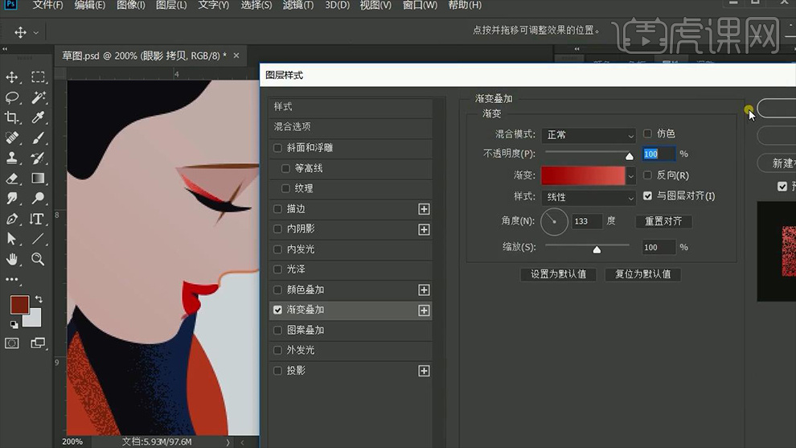Click the background color swatch
This screenshot has width=796, height=448.
coord(34,320)
